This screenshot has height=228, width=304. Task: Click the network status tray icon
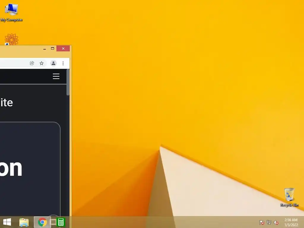point(269,222)
